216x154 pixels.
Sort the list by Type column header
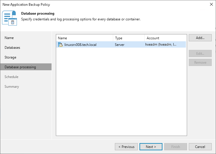point(129,38)
